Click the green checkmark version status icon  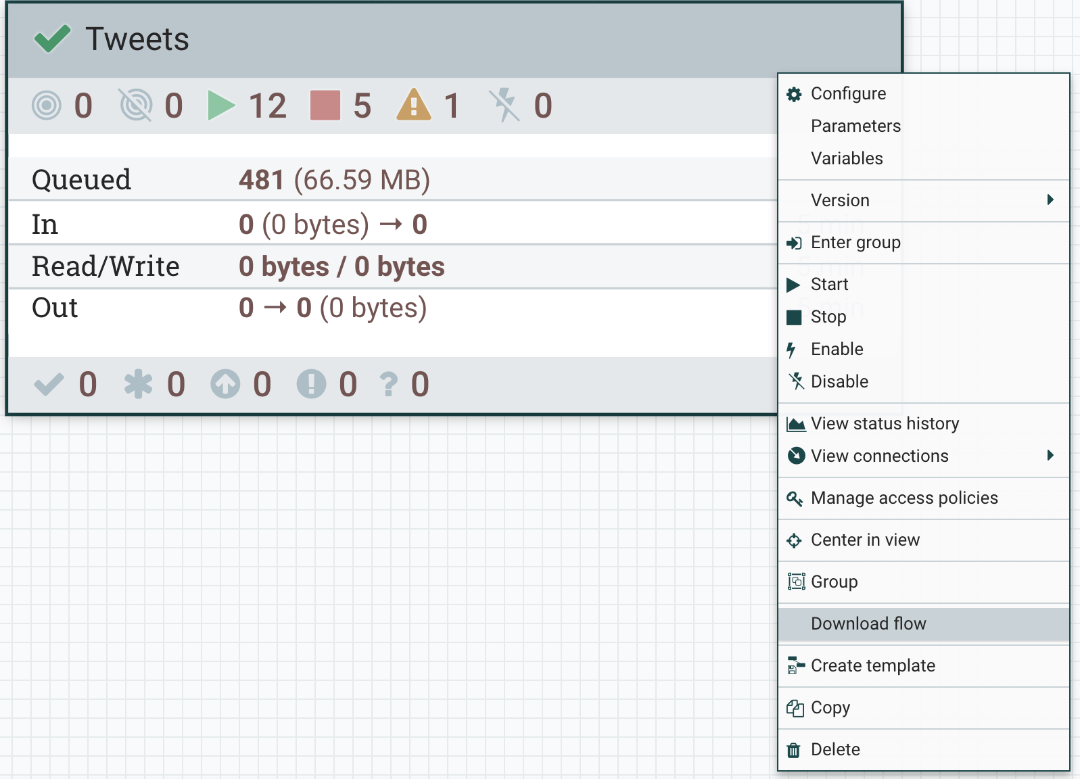(52, 39)
